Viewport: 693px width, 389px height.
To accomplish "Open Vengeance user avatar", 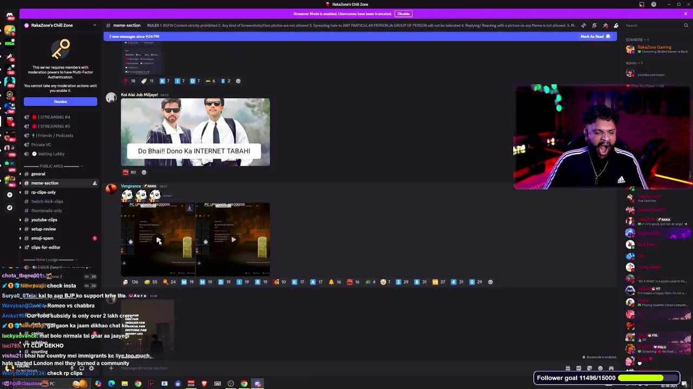I will point(111,189).
